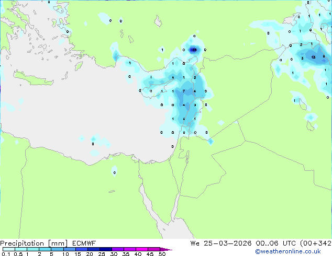The width and height of the screenshot is (332, 256).
Task: Click the 'ECMWF' model label
Action: pos(84,243)
